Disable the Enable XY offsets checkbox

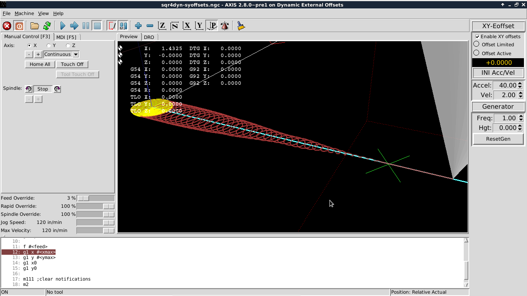click(x=478, y=37)
